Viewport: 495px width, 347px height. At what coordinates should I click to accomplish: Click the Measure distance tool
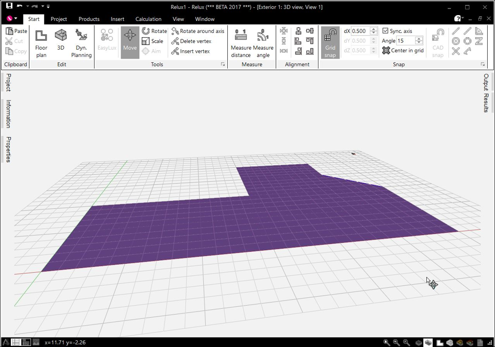tap(241, 43)
